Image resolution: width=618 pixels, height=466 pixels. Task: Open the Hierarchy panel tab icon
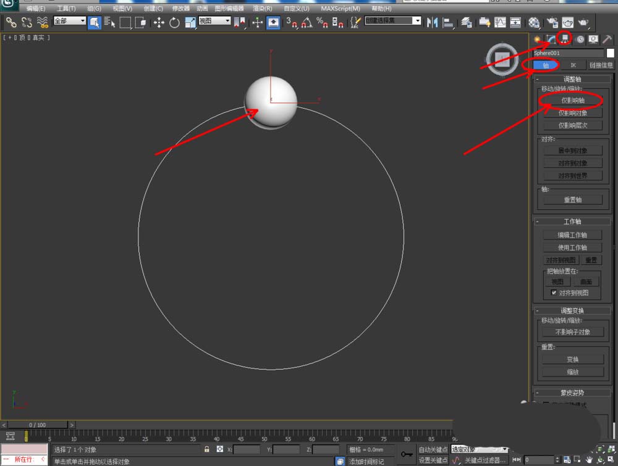(565, 39)
